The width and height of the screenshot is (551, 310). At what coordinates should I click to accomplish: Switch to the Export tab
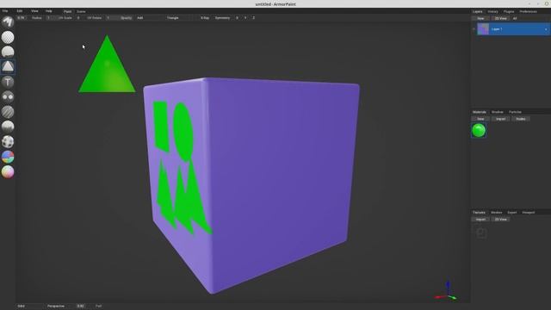512,213
